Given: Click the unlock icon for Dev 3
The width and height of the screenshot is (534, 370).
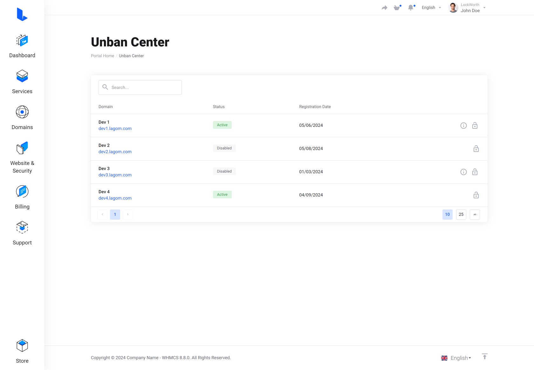Looking at the screenshot, I should [475, 172].
